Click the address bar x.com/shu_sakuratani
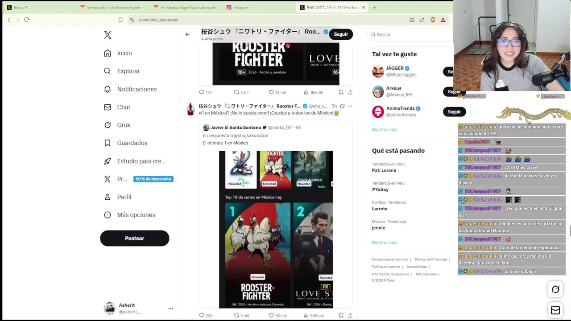Viewport: 571px width, 321px height. [268, 20]
